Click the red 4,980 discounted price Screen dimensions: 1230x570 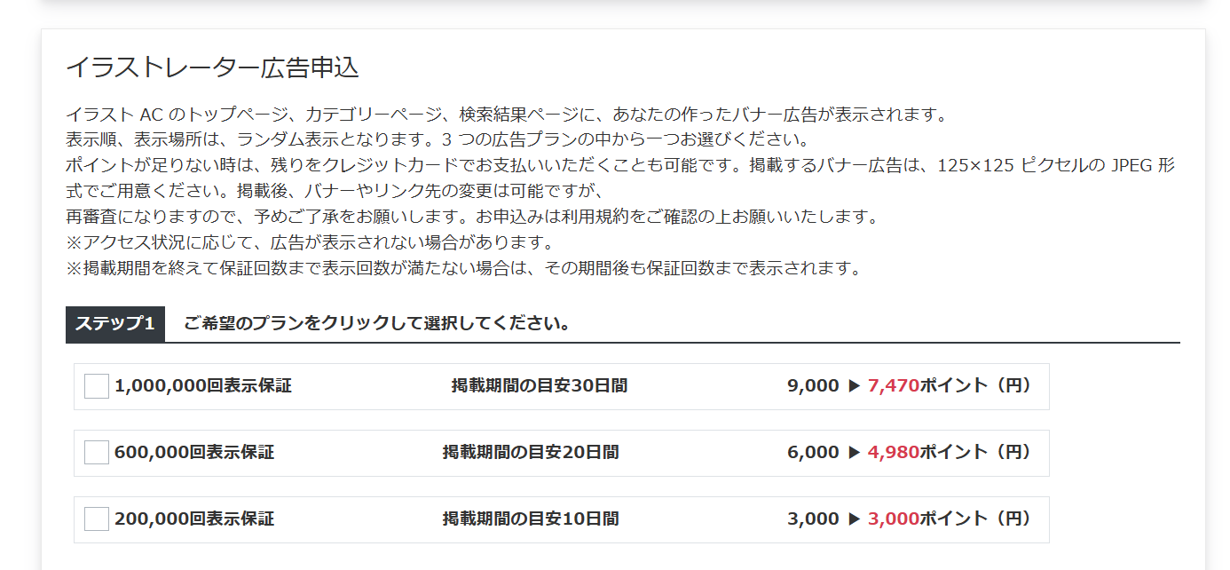click(894, 453)
